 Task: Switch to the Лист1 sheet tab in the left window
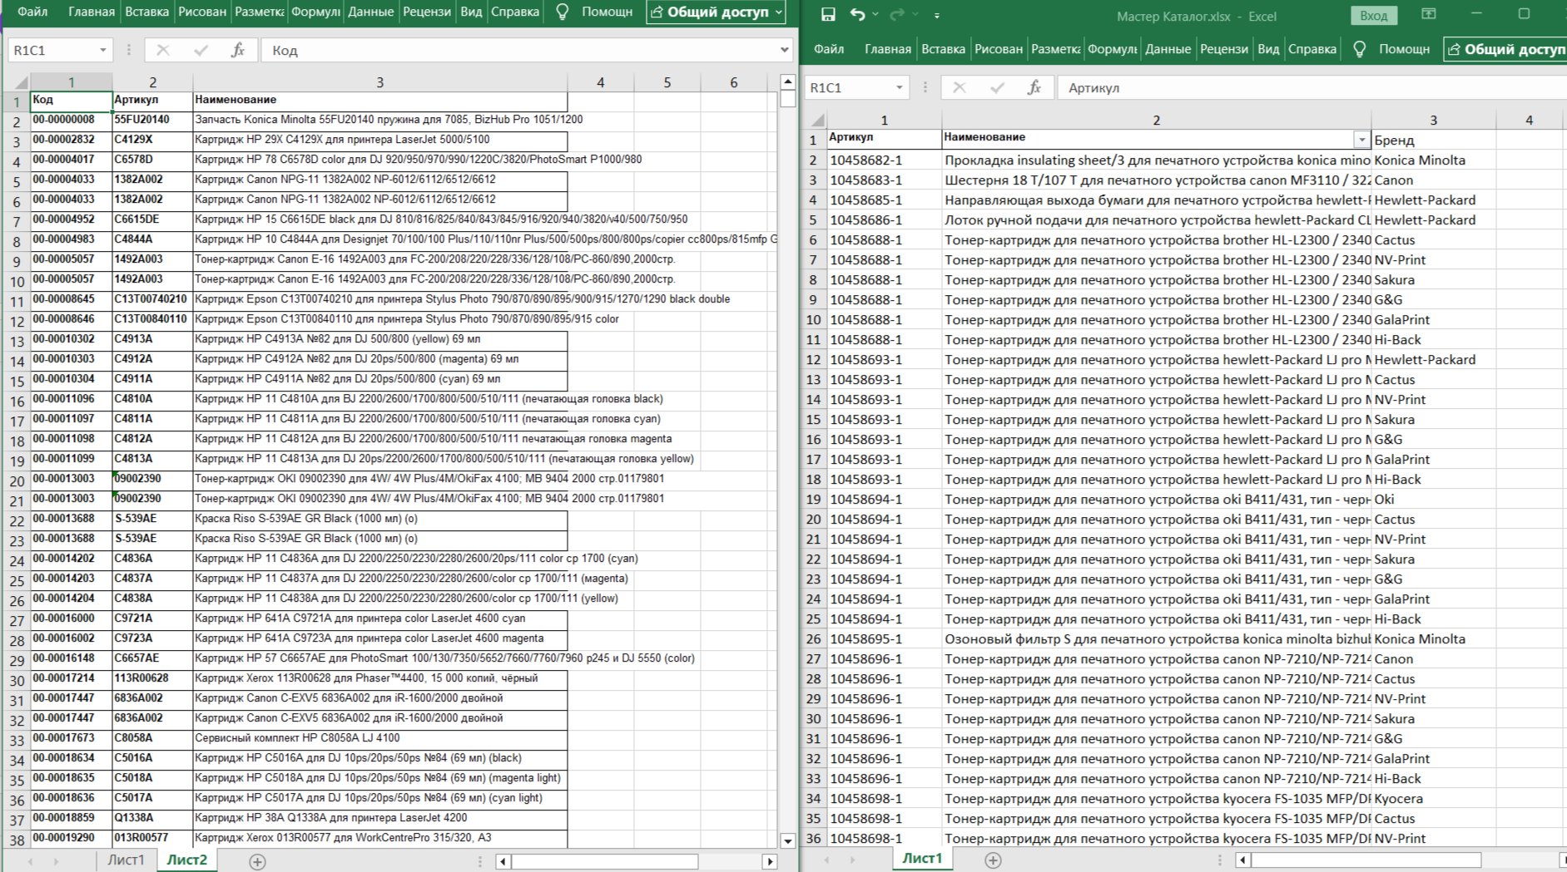126,860
